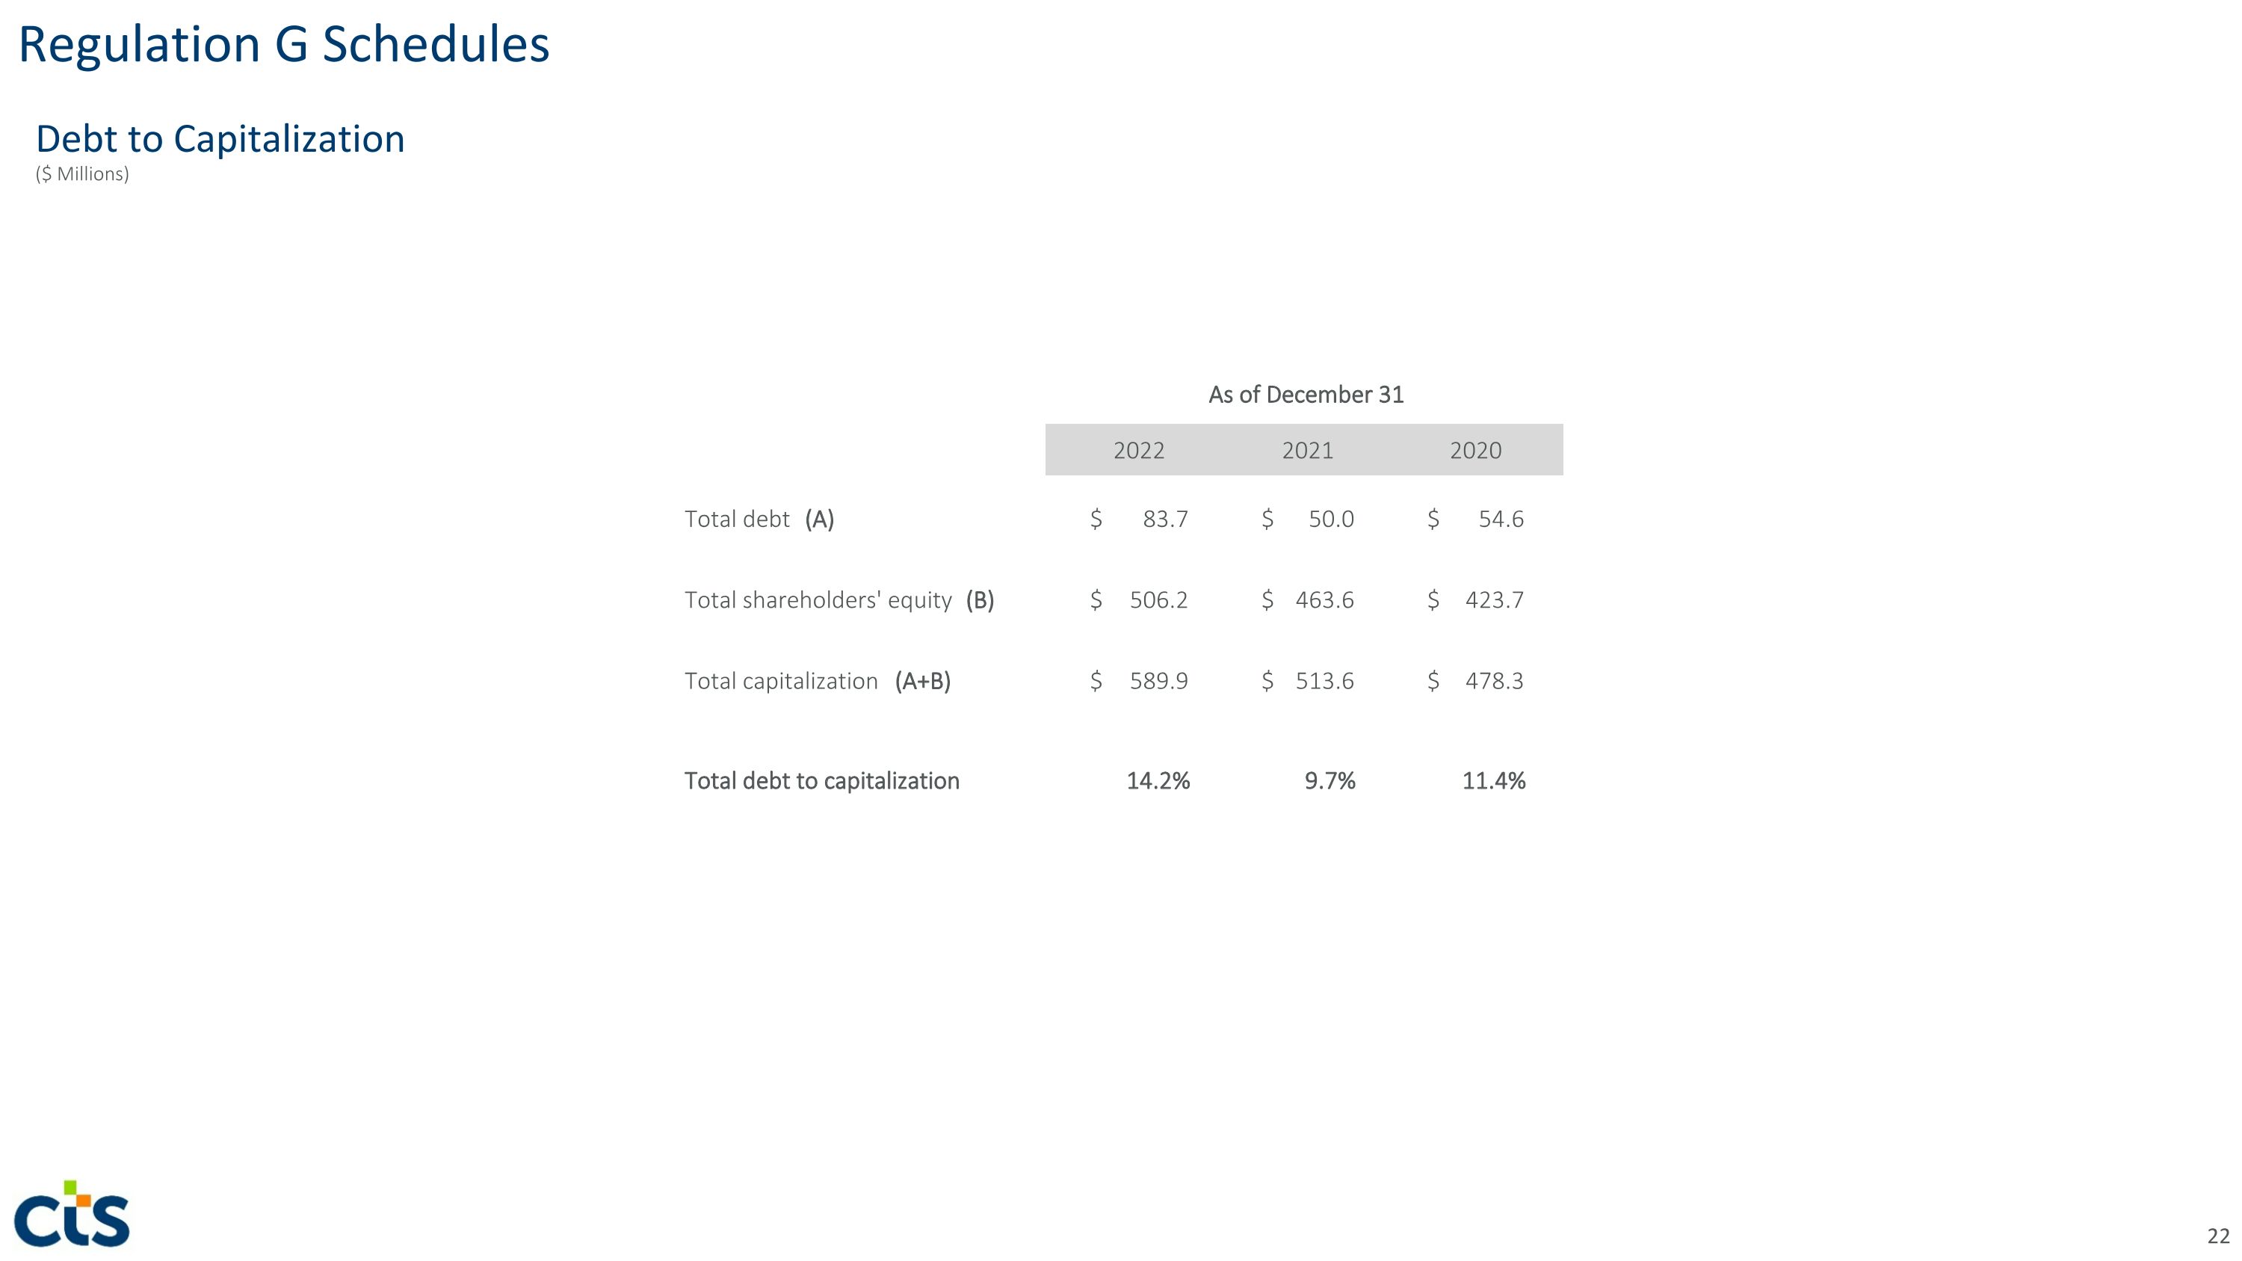Screen dimensions: 2242x1261
Task: Click the page number 22
Action: click(x=2217, y=1236)
